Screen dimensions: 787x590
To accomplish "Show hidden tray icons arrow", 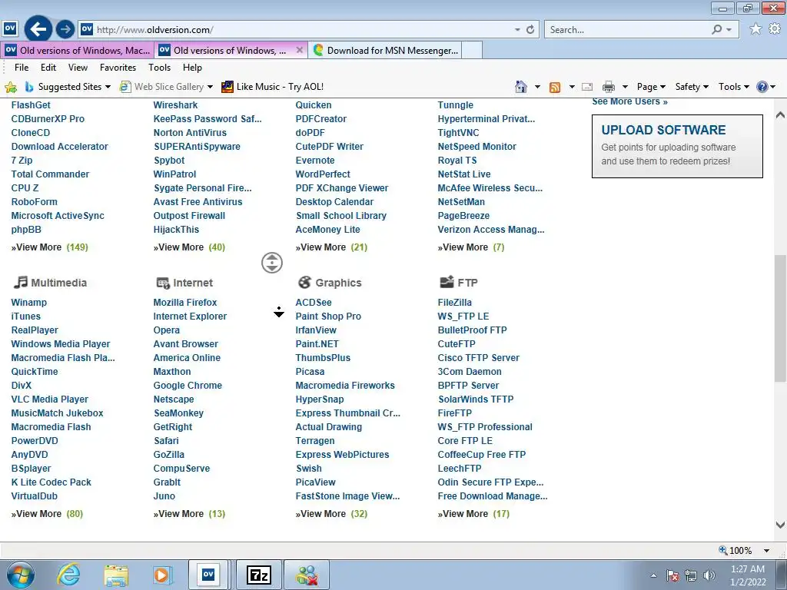I will (653, 575).
